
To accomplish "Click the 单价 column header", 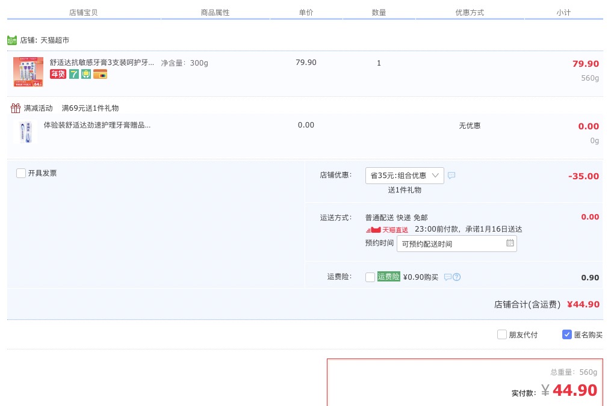I will click(306, 13).
